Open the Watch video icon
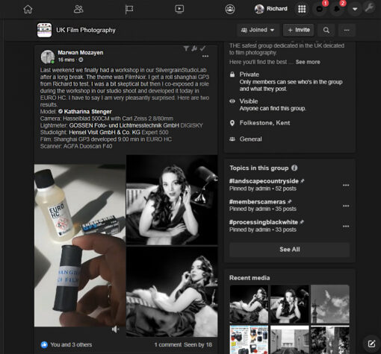Screen dimensions: 381x354 (x=179, y=9)
